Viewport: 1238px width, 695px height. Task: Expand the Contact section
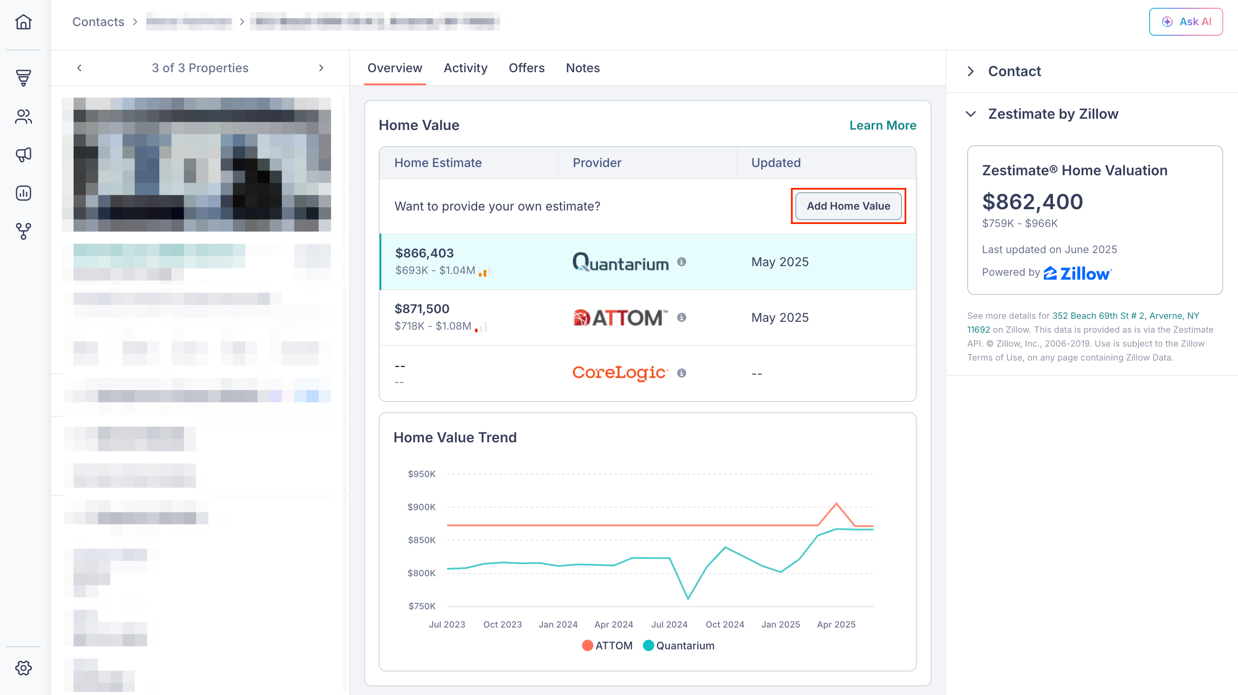pos(971,71)
